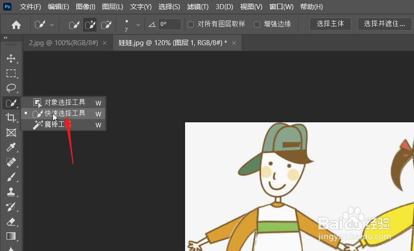
Task: Select the Crop tool
Action: [11, 118]
